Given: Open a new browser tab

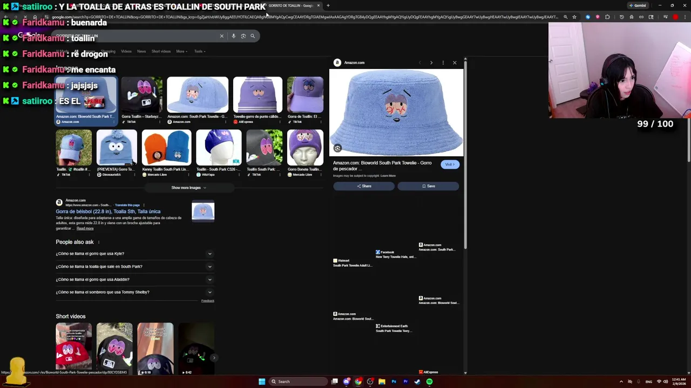Looking at the screenshot, I should click(x=328, y=5).
